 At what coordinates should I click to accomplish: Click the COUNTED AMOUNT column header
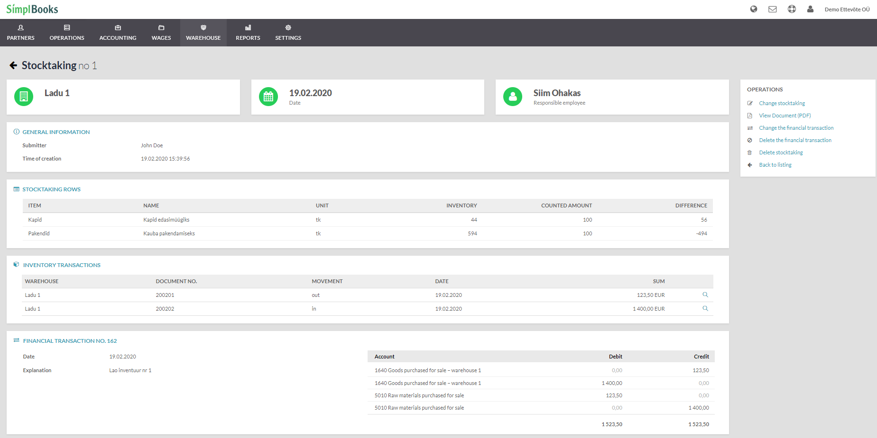tap(566, 206)
